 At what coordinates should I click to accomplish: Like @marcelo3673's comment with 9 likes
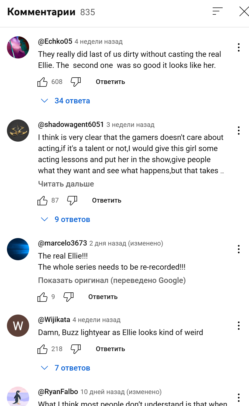(x=42, y=297)
